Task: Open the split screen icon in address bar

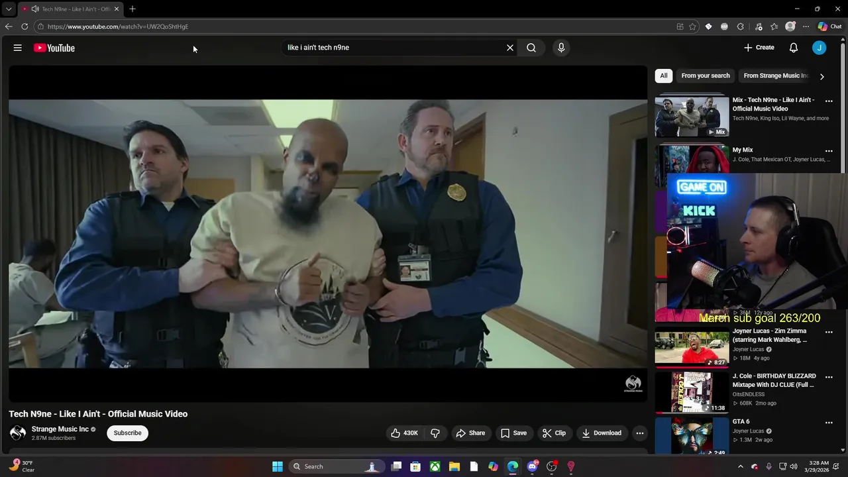Action: (x=680, y=26)
